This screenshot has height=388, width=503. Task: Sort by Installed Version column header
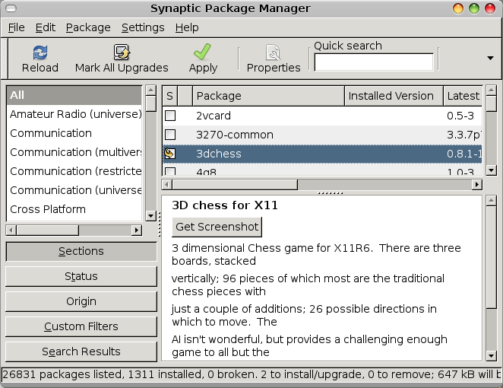pos(394,96)
